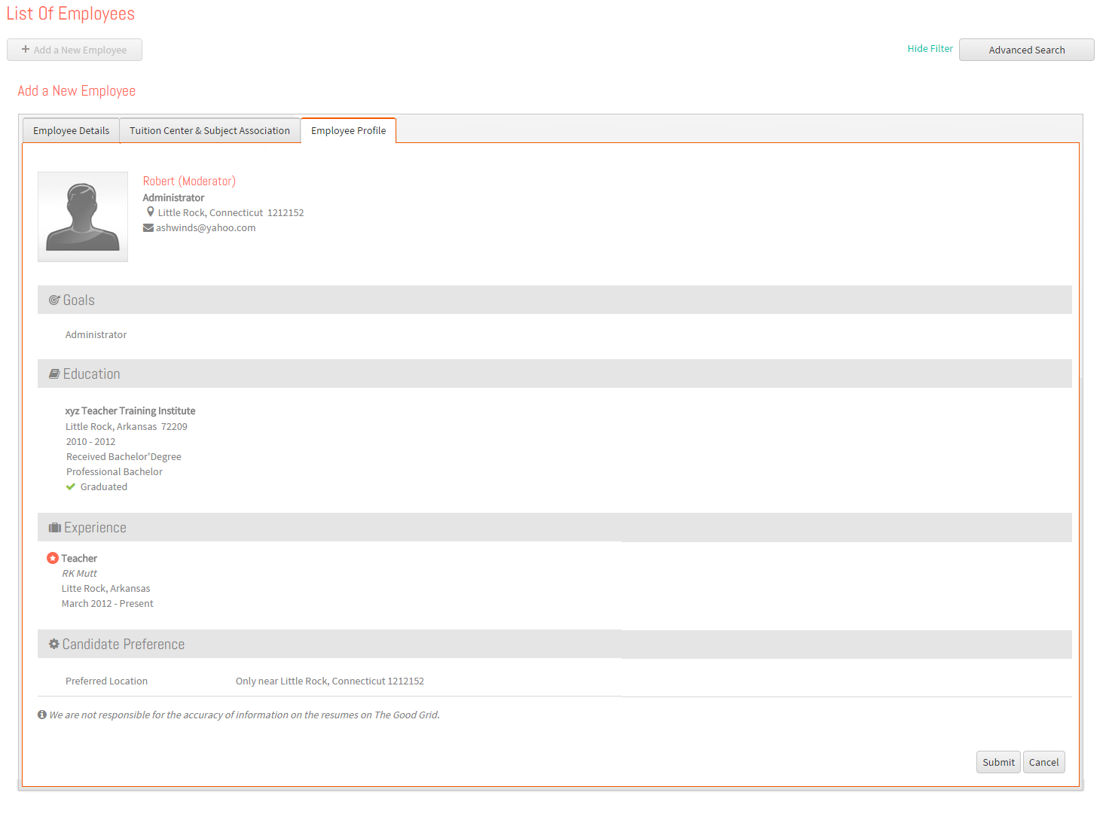This screenshot has height=820, width=1112.
Task: Switch to Tuition Center & Subject Association tab
Action: coord(209,130)
